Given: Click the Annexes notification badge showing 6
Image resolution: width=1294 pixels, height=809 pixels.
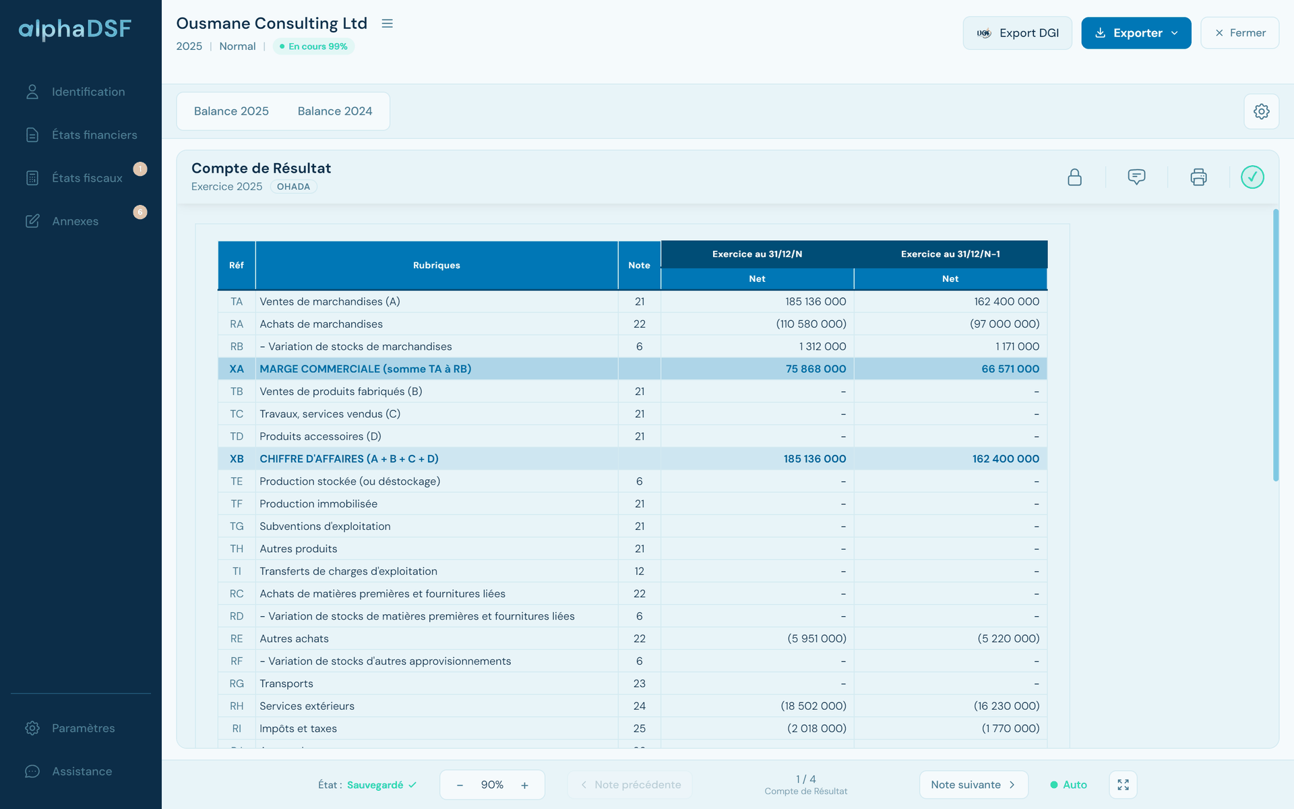Looking at the screenshot, I should 140,212.
